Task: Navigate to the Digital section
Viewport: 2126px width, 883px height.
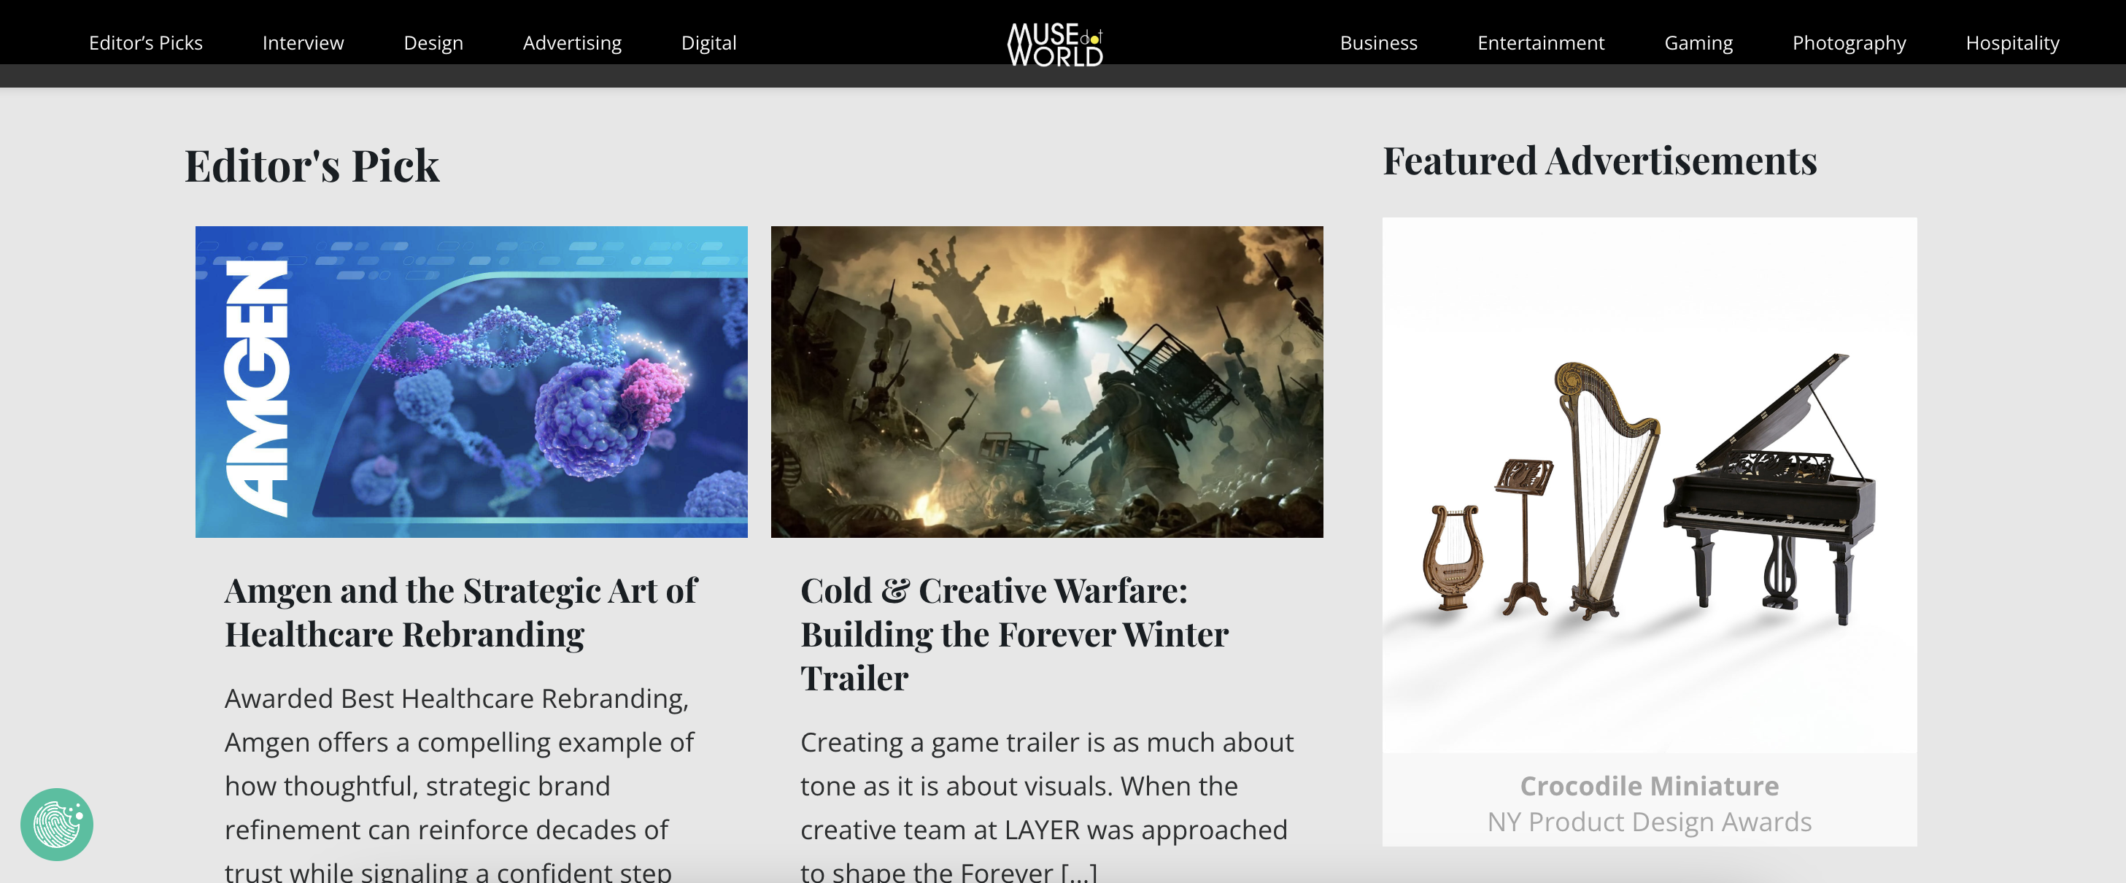Action: (708, 43)
